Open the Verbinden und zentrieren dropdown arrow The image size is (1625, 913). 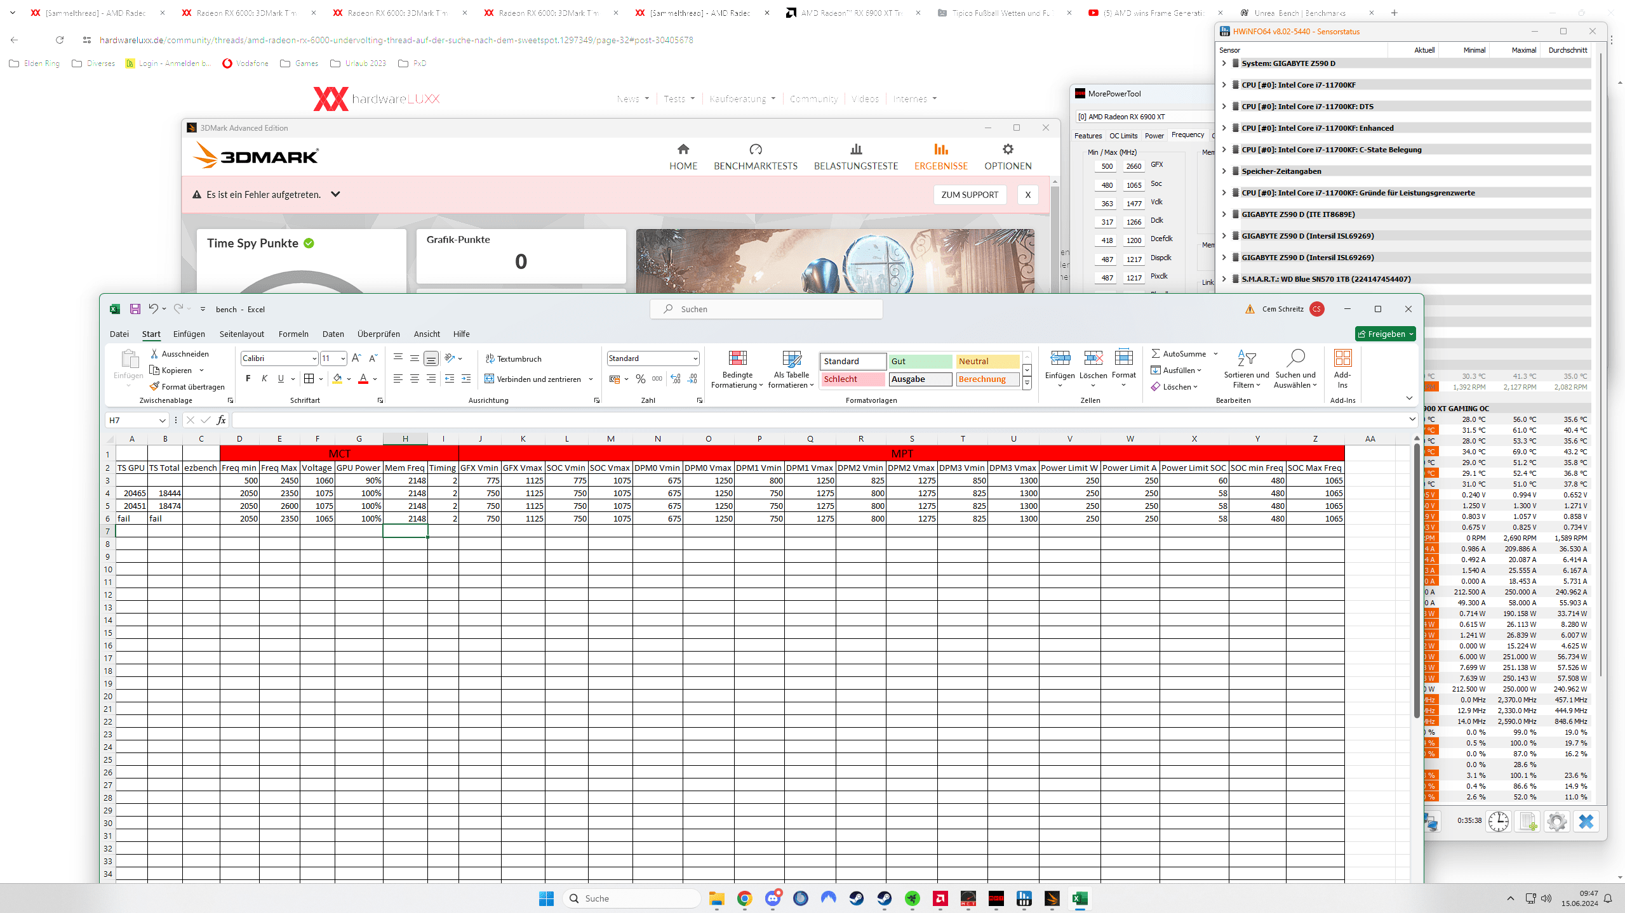tap(591, 379)
